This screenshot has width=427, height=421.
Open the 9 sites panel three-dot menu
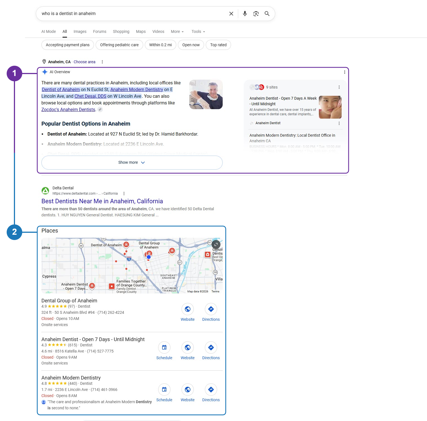[x=339, y=87]
